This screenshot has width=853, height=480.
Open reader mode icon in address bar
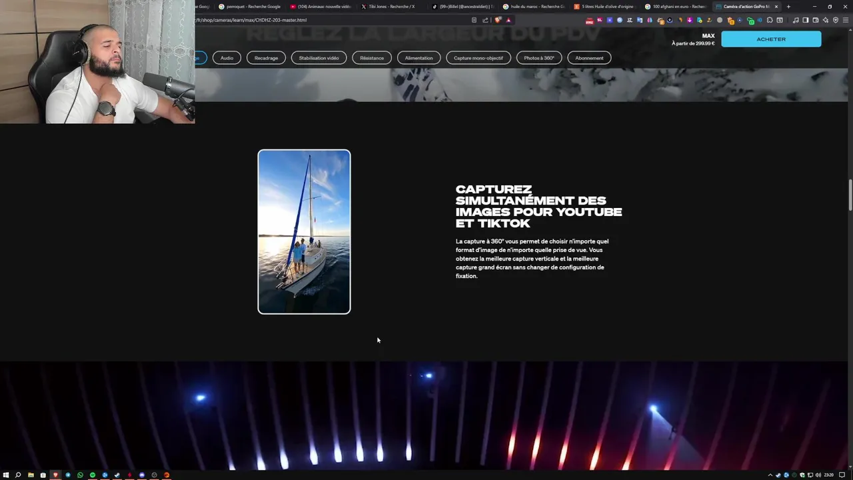point(474,20)
